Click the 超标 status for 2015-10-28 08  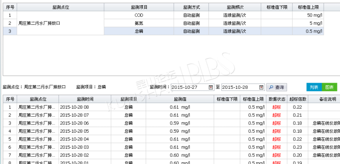(x=276, y=107)
